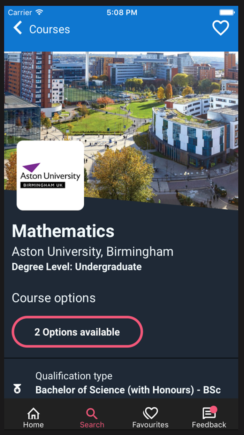Tap the battery indicator
Screen dimensions: 244x435
point(227,12)
